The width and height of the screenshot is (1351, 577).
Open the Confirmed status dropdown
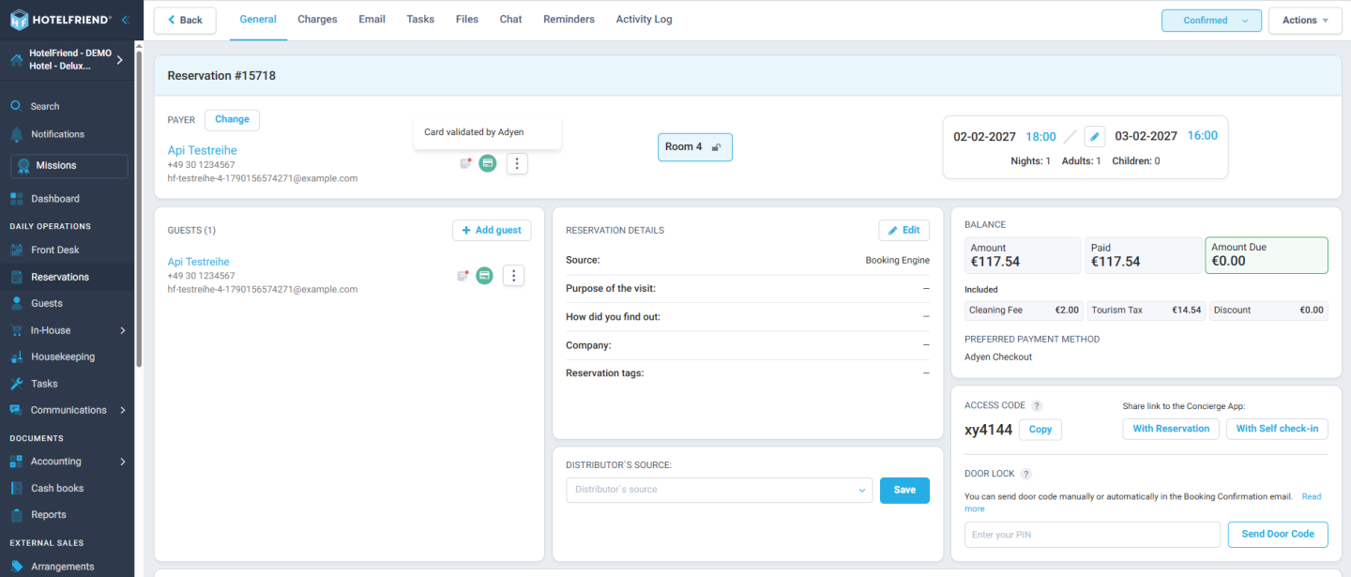pyautogui.click(x=1211, y=21)
